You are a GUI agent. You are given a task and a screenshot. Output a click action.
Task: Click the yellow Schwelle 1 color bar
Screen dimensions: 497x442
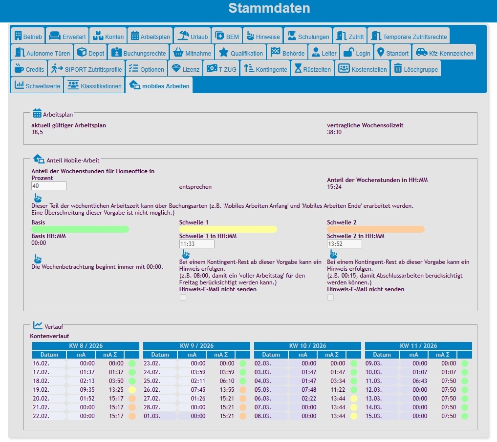(228, 229)
